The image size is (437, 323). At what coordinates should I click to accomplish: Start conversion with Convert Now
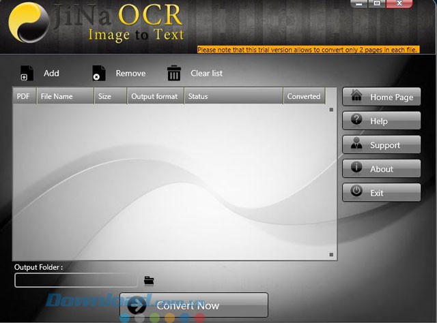194,305
